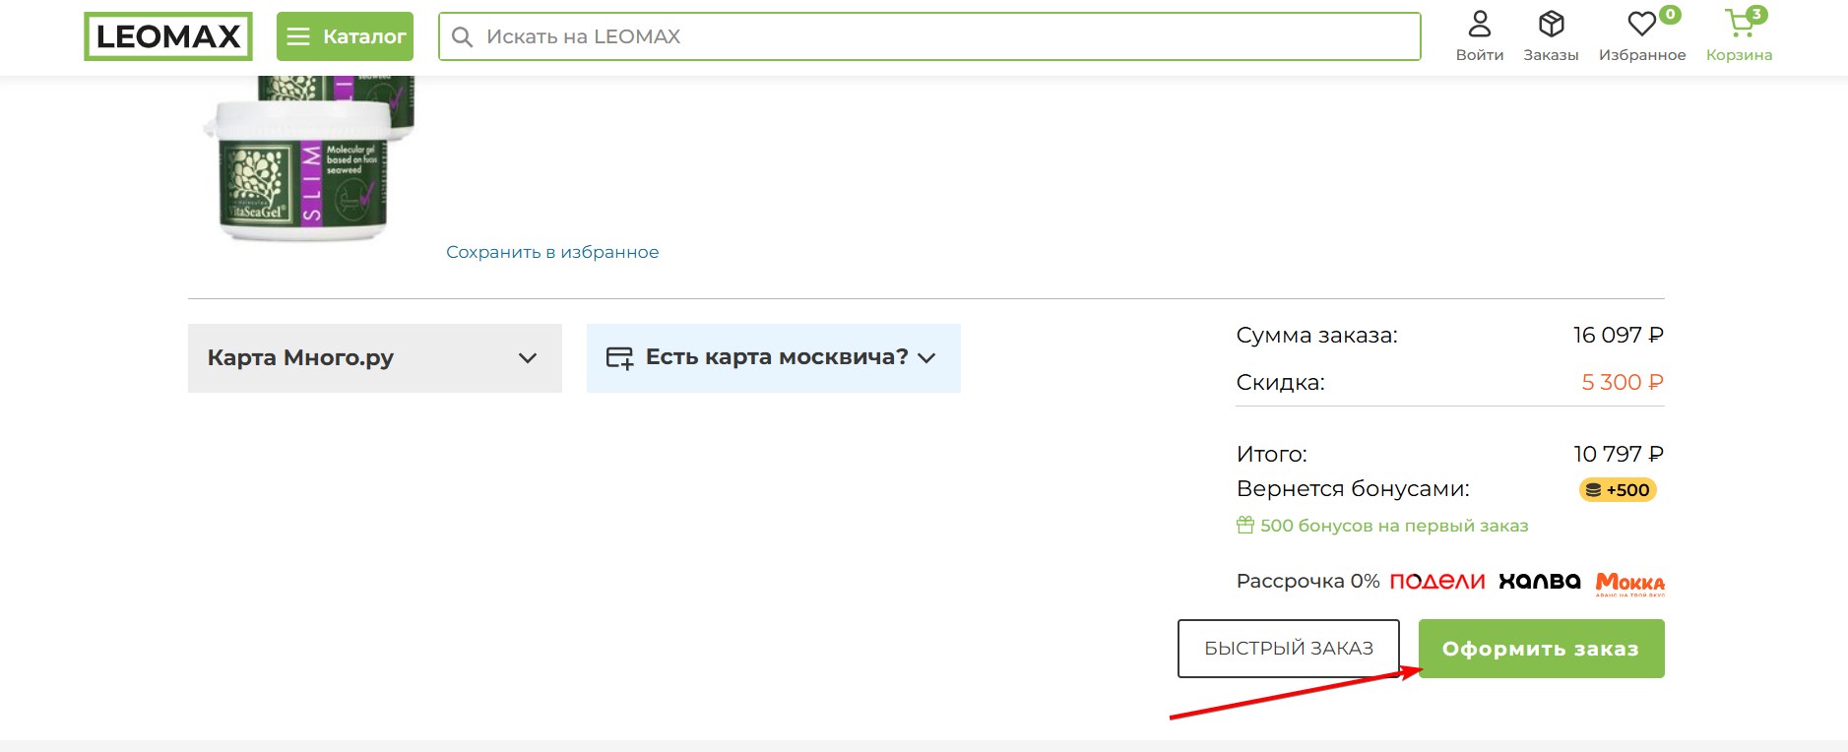Click the search magnifier icon
This screenshot has width=1848, height=752.
pyautogui.click(x=462, y=36)
